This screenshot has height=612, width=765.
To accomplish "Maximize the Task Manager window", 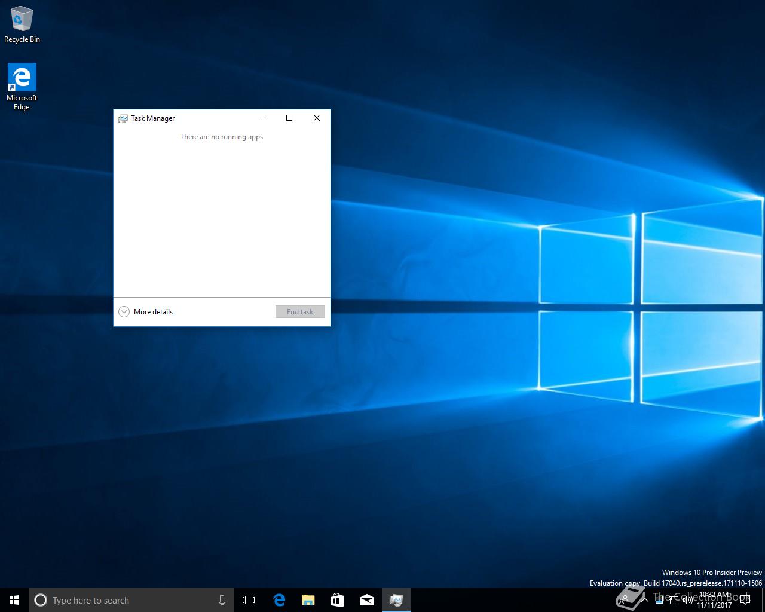I will pyautogui.click(x=289, y=118).
